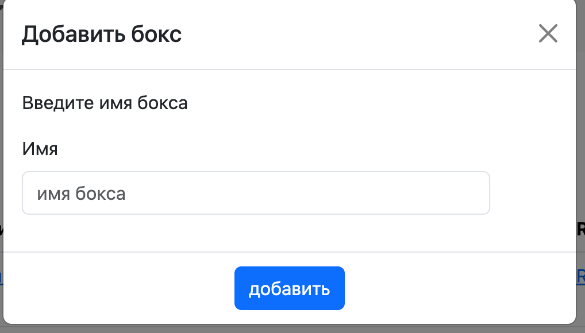Click the empty space right of the name input

pos(532,193)
